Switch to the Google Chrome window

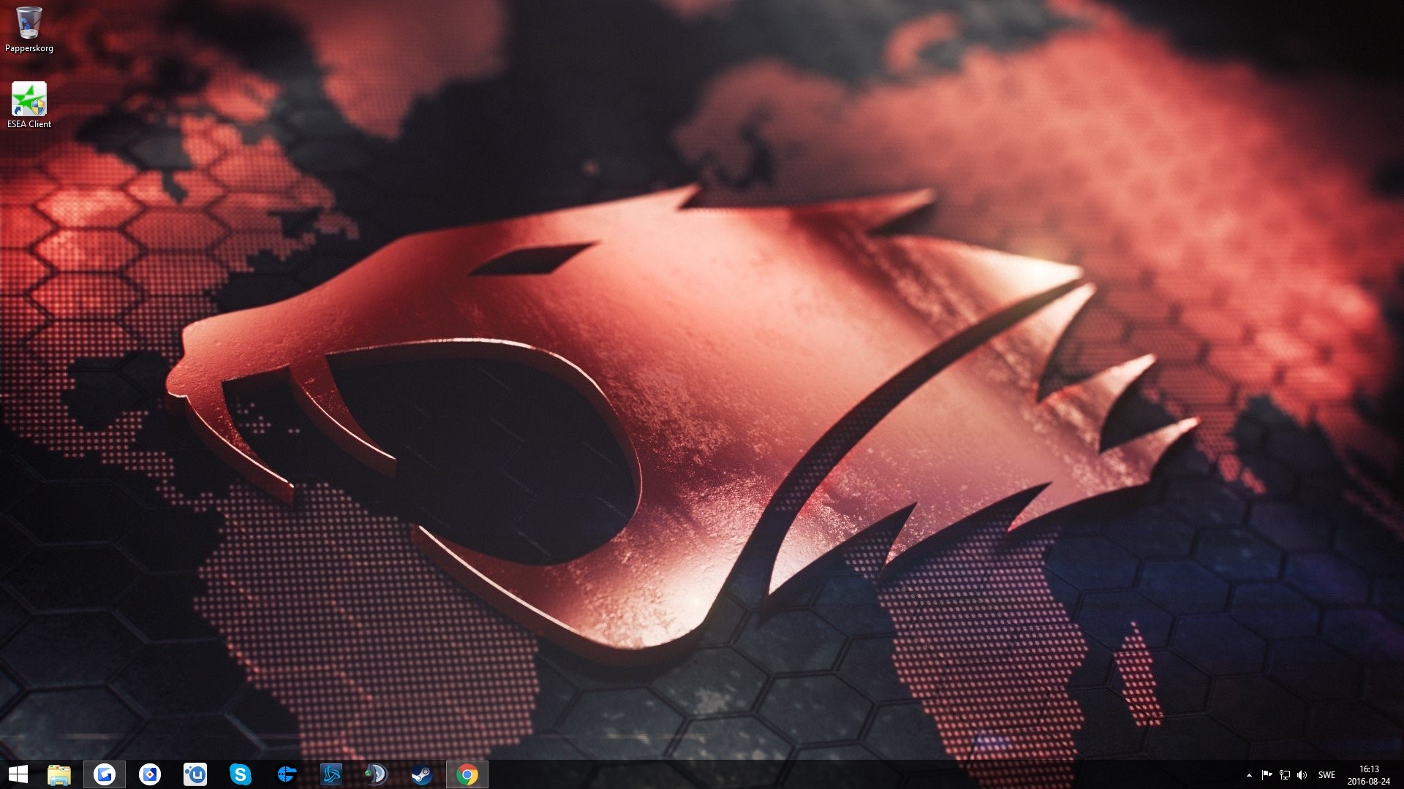tap(467, 774)
